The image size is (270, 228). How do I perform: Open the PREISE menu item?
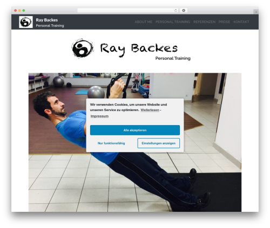tap(224, 22)
